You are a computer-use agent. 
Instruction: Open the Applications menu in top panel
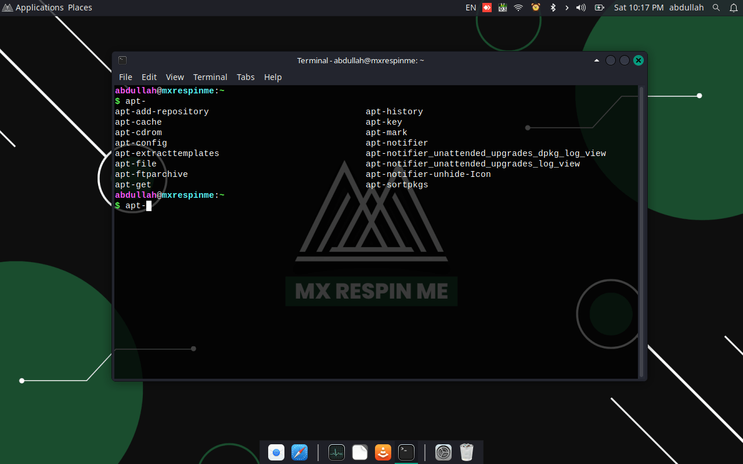[34, 8]
